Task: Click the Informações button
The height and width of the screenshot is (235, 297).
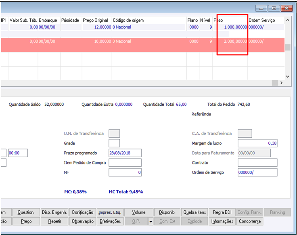Action: (222, 221)
